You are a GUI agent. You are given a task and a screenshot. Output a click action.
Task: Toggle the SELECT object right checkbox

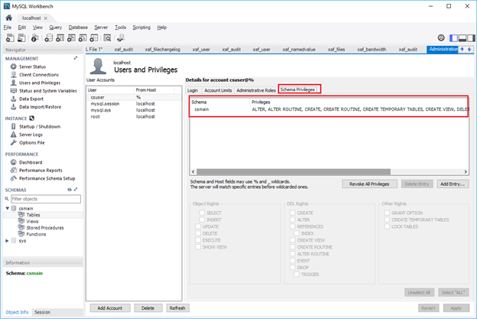click(x=202, y=213)
